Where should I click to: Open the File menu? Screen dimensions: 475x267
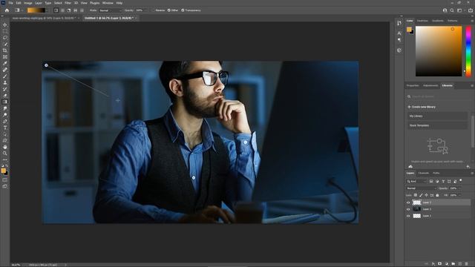[x=10, y=3]
